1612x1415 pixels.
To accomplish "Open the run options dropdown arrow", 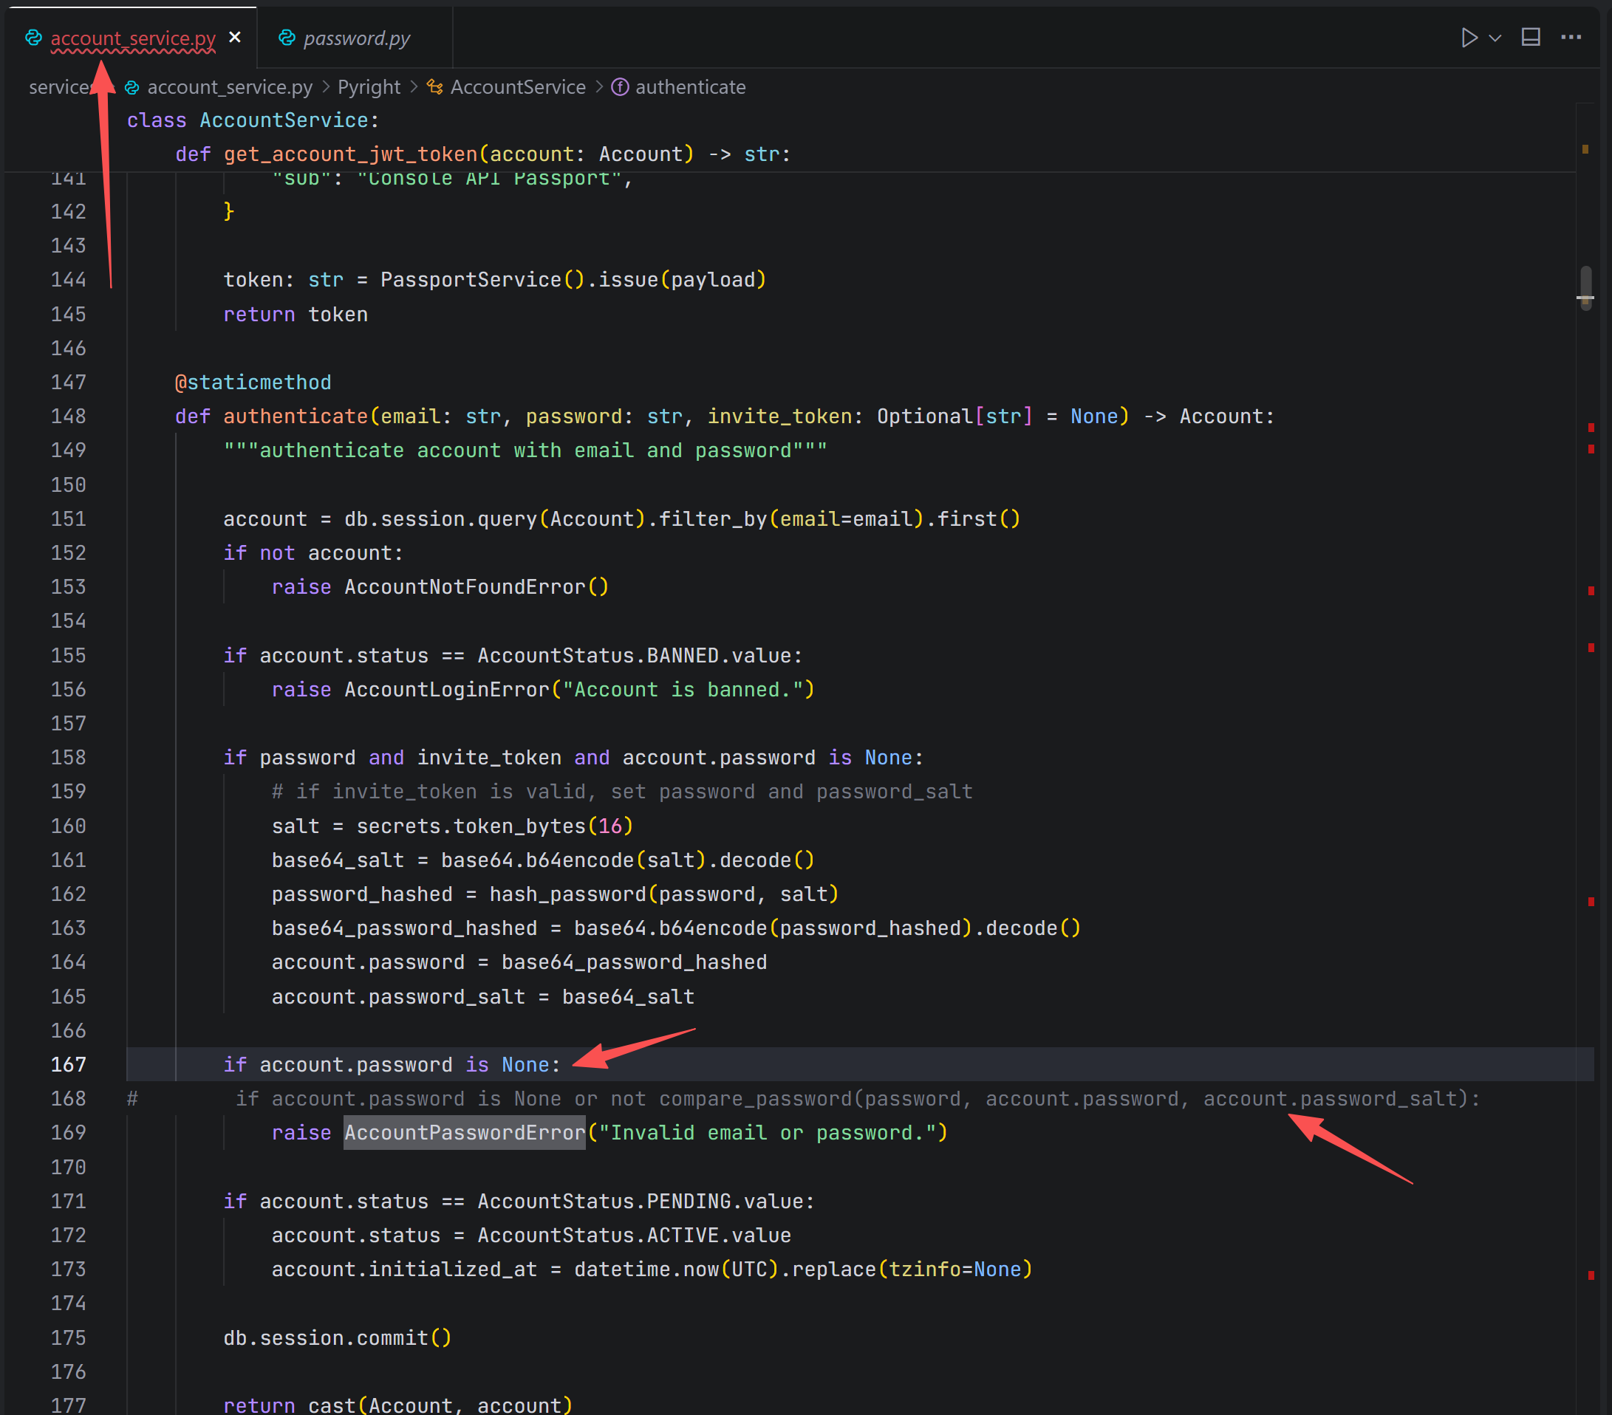I will 1495,38.
